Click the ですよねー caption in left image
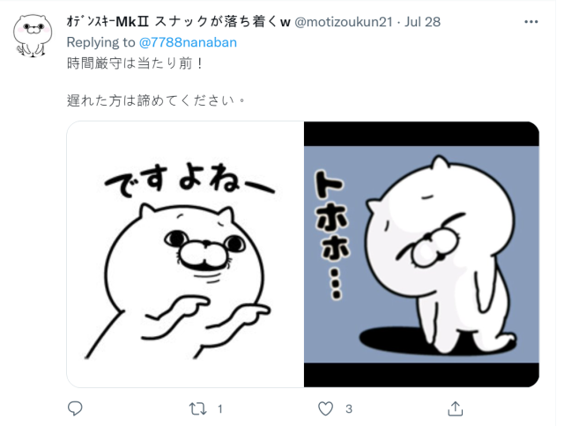This screenshot has height=426, width=564. coord(189,181)
